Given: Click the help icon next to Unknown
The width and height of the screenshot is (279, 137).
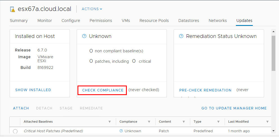Looking at the screenshot, I should [x=84, y=36].
